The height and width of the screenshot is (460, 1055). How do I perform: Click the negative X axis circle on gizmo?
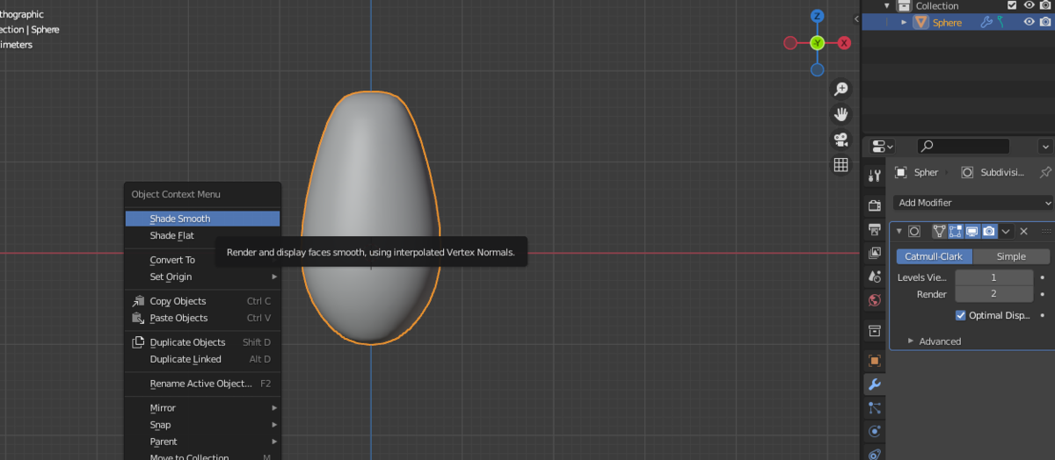(x=789, y=43)
